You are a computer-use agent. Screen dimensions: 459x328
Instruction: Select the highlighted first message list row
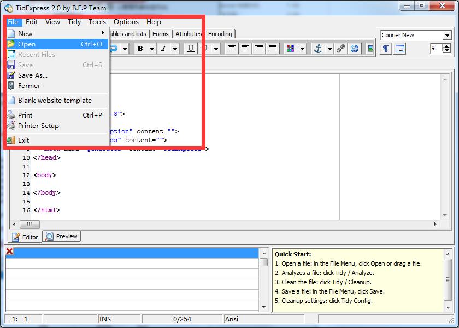click(x=132, y=253)
